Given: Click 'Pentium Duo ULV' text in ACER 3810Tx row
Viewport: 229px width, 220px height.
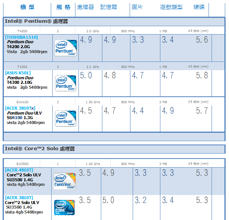Looking at the screenshot, I should click(24, 113).
